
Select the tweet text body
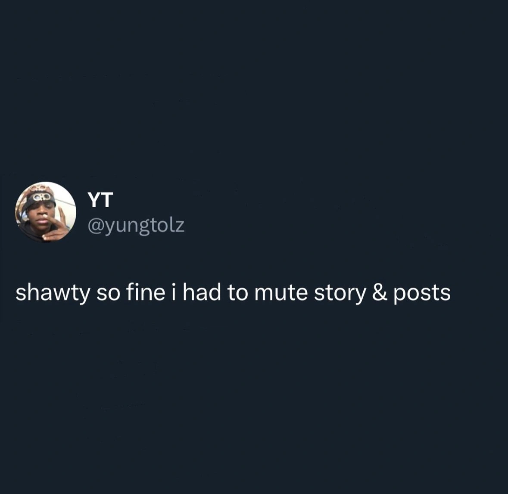(x=233, y=293)
